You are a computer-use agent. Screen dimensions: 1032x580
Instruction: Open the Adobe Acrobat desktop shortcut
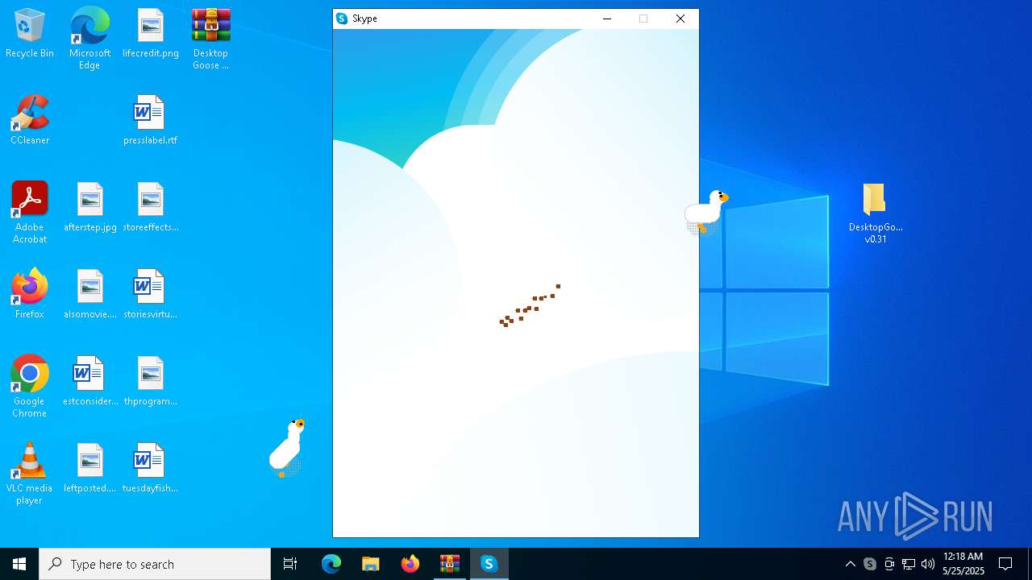pos(30,213)
